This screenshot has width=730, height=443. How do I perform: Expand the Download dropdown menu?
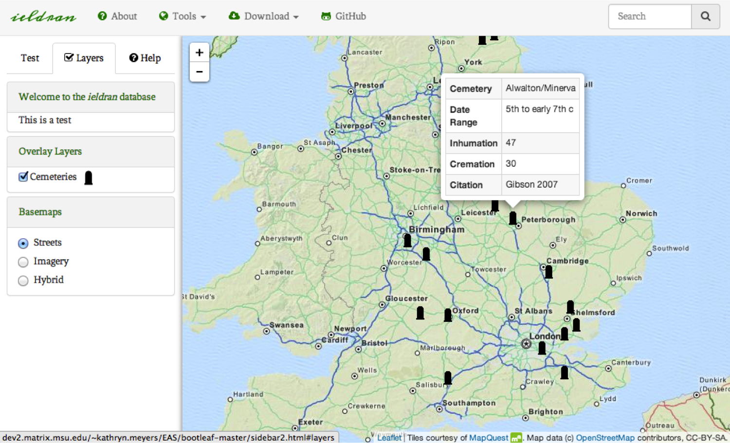264,17
